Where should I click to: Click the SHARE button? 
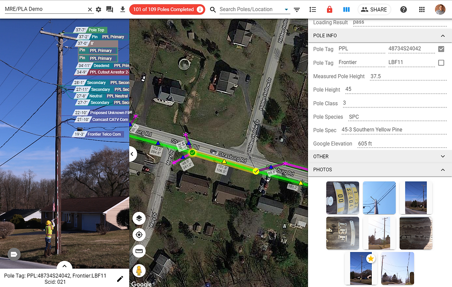point(374,10)
